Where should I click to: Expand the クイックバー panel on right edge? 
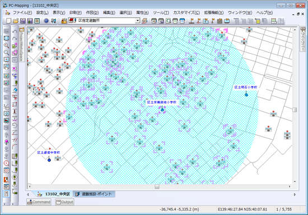[x=303, y=39]
